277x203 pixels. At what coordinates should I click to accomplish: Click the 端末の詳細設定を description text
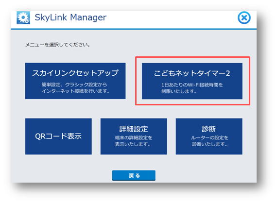tap(134, 137)
